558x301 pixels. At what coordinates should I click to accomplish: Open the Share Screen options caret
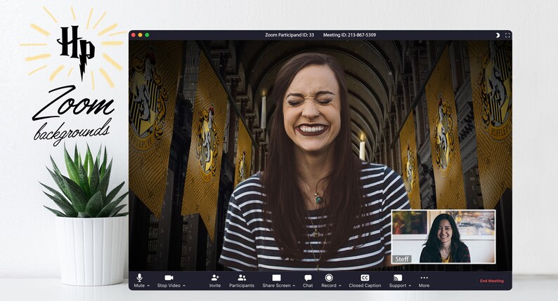coord(294,286)
